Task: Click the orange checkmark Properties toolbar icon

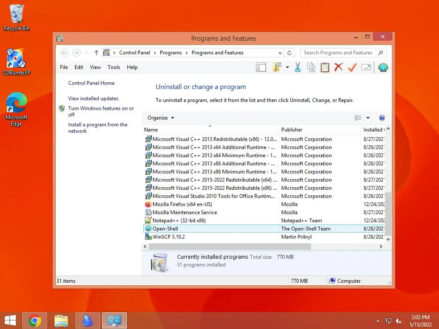Action: click(x=352, y=67)
